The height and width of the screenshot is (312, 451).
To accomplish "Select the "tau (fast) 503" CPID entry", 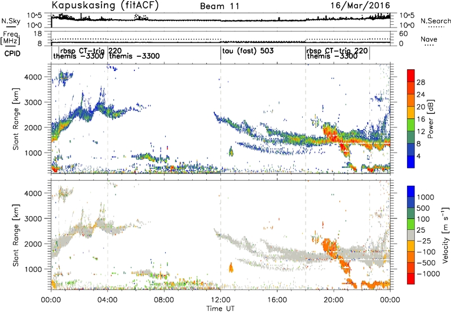I will pyautogui.click(x=248, y=51).
